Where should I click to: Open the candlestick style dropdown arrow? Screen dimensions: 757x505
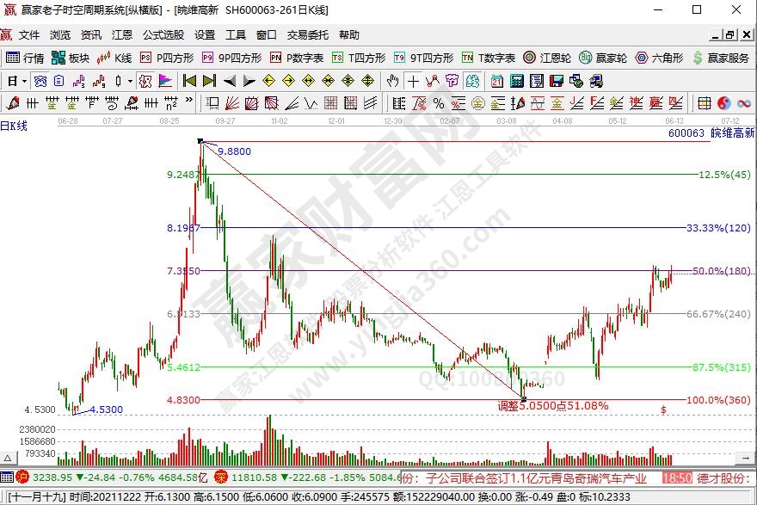(x=130, y=81)
